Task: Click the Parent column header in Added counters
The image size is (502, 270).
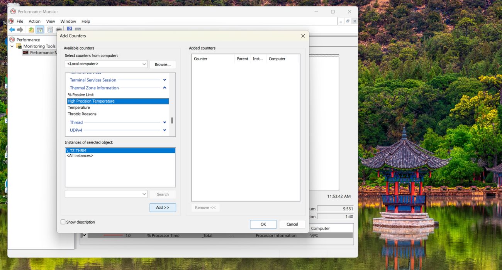Action: [243, 59]
